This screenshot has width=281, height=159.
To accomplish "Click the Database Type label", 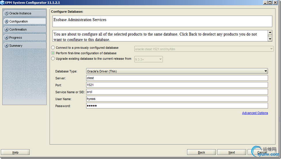I will coord(66,72).
